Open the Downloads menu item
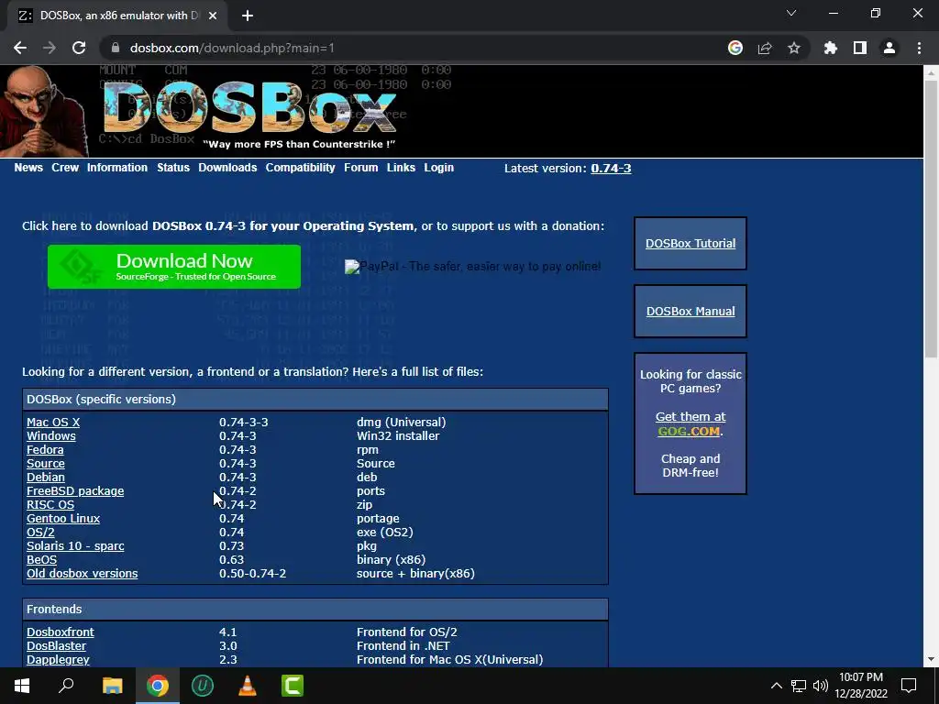Image resolution: width=939 pixels, height=704 pixels. (227, 168)
